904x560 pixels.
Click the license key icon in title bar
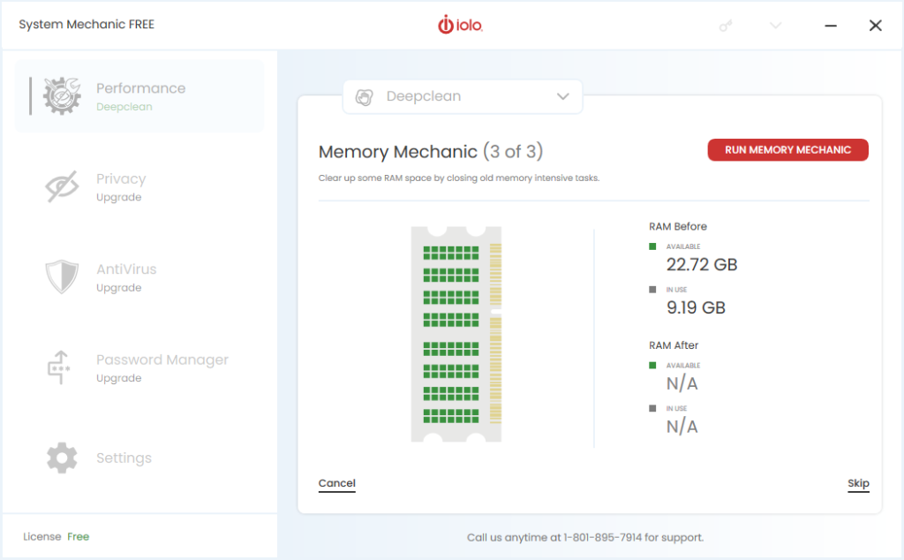(726, 25)
